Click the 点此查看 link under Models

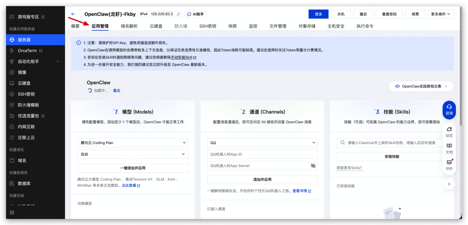[131, 185]
